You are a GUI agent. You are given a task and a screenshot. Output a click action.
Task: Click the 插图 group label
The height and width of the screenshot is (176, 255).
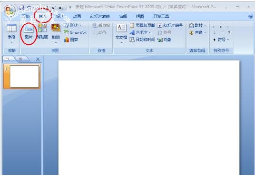coord(55,50)
